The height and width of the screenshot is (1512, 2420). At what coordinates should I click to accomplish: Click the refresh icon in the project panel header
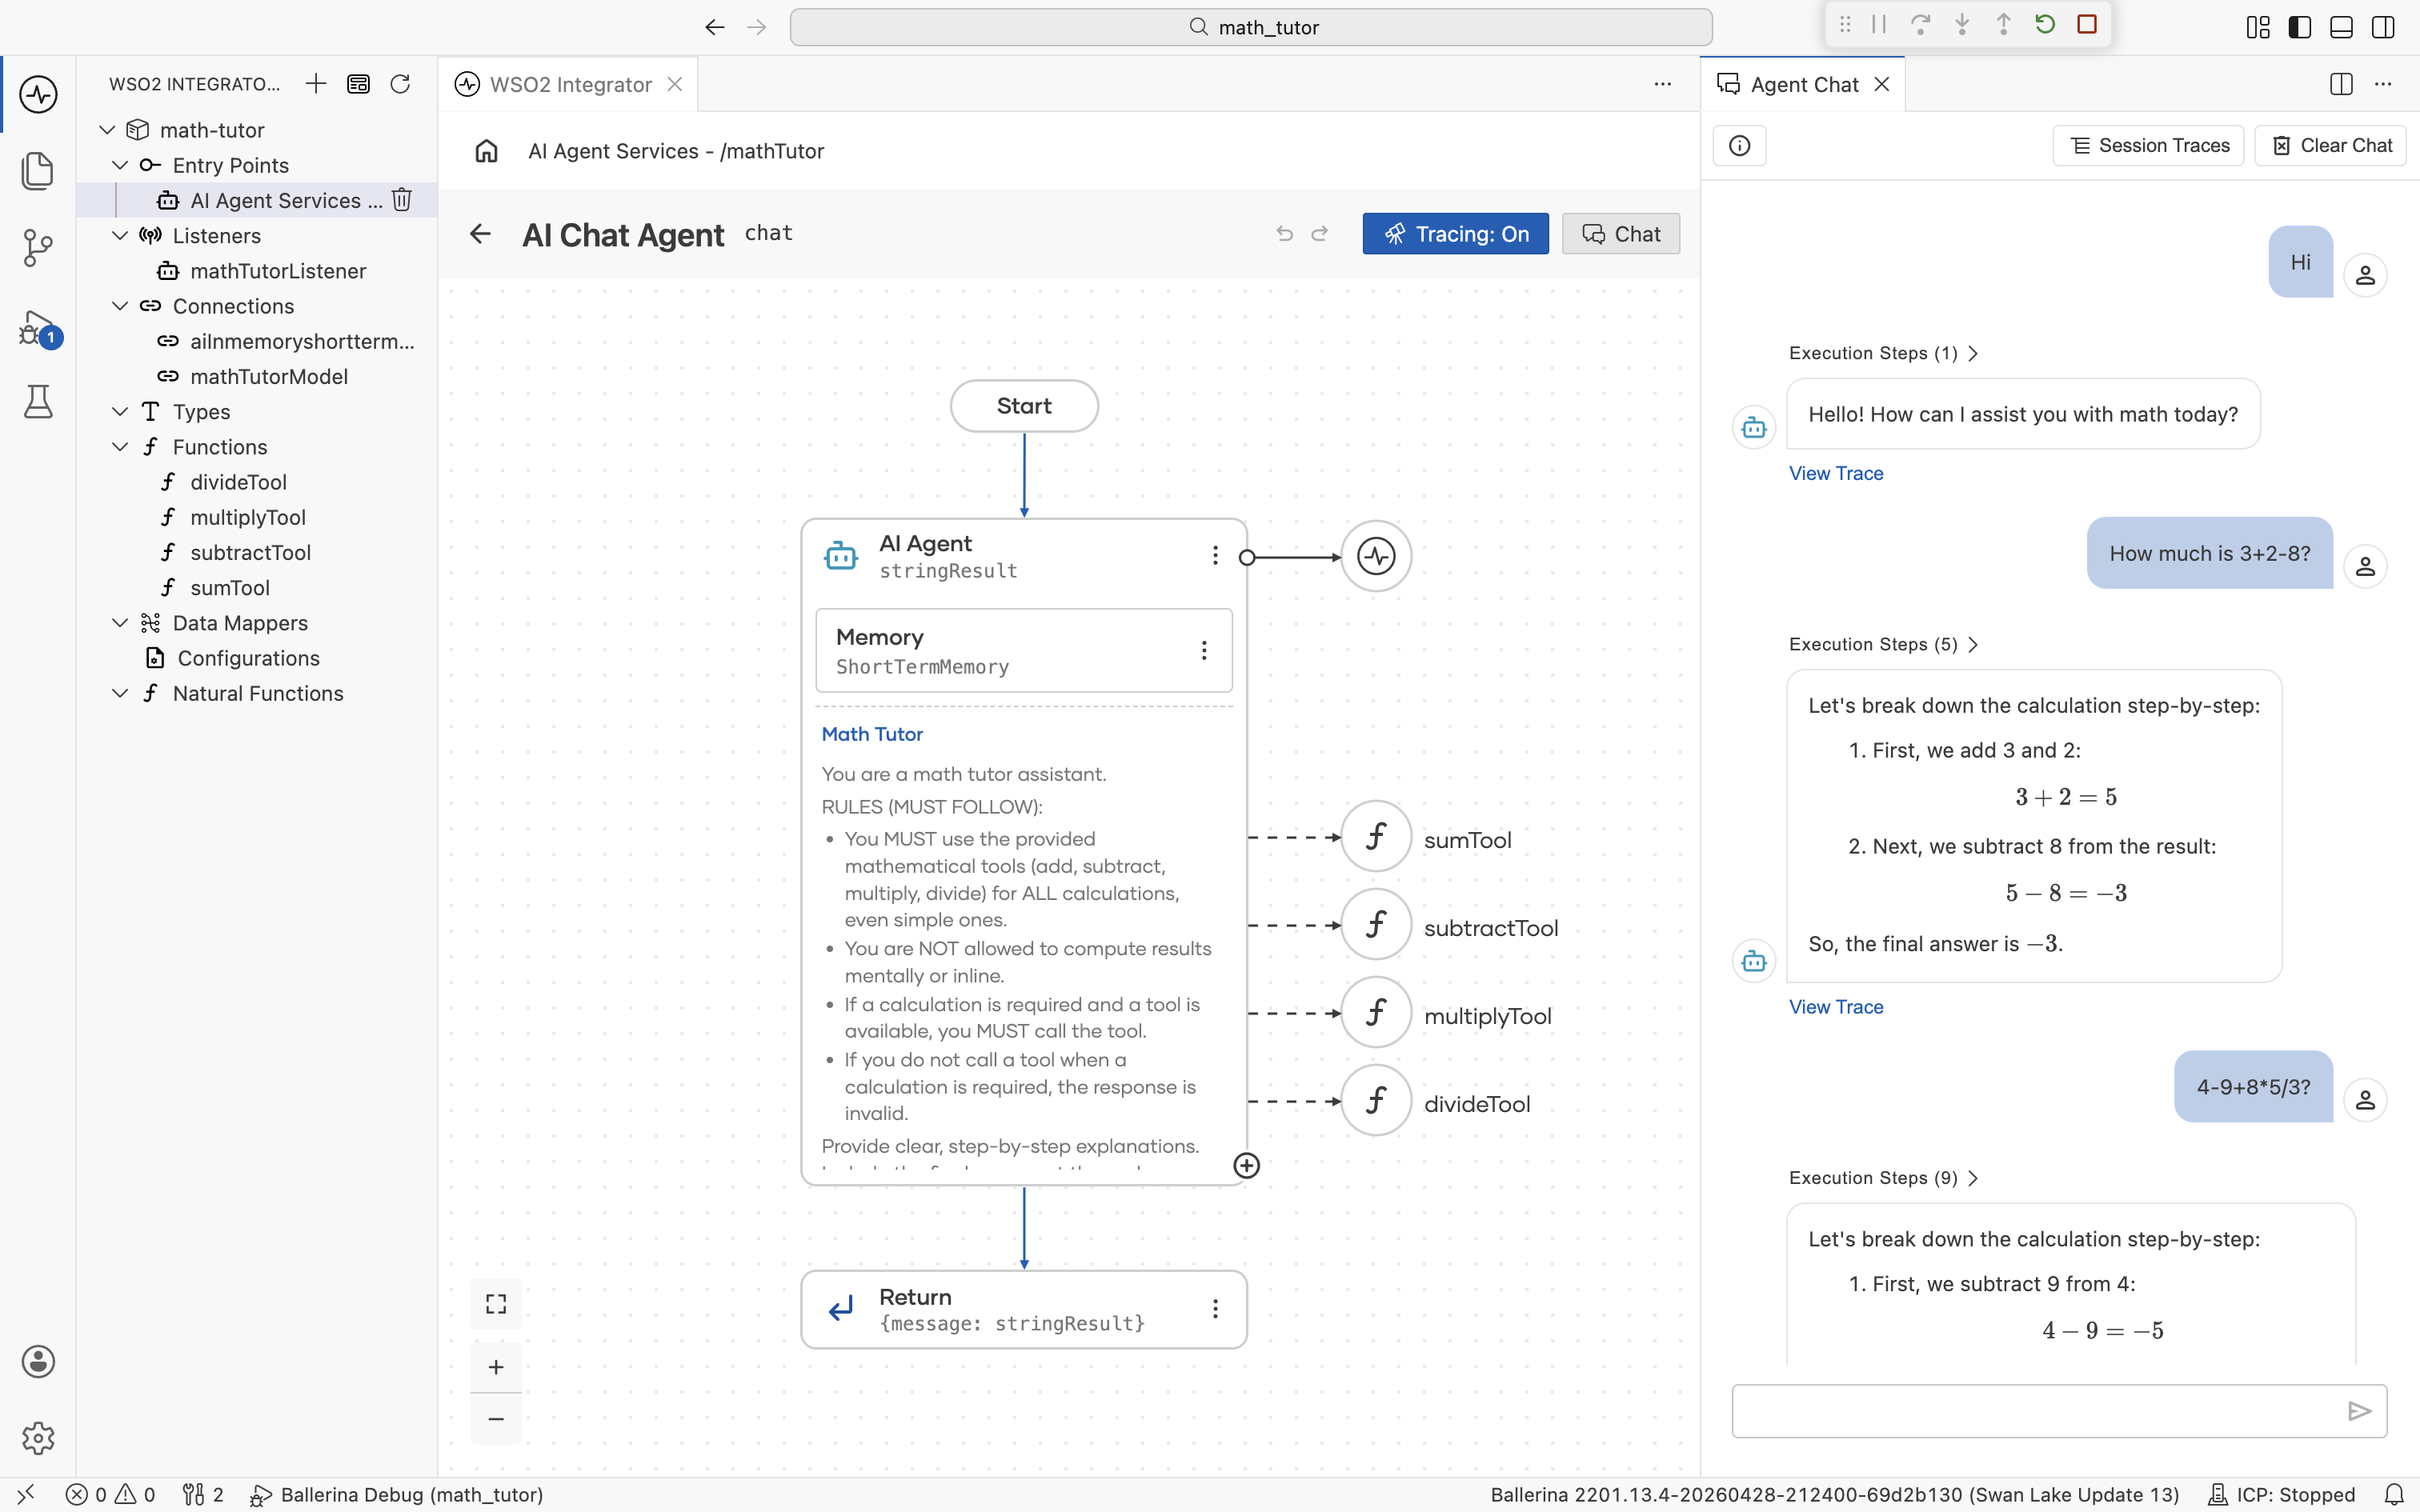coord(400,84)
